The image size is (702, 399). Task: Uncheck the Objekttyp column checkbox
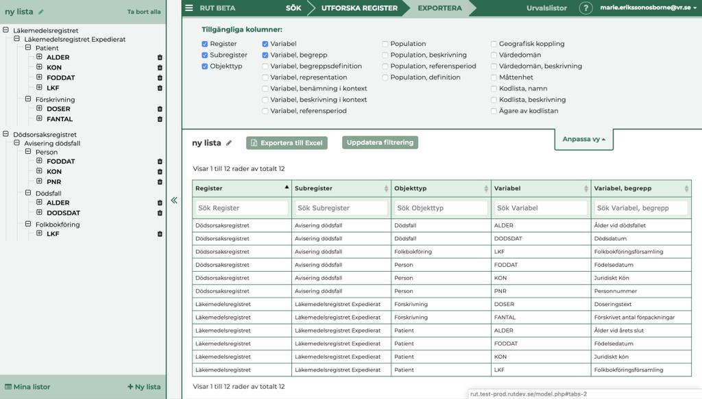(x=204, y=66)
